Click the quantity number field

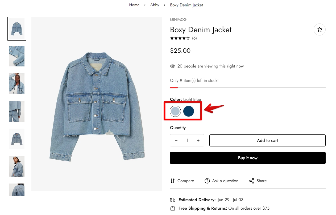pos(187,140)
